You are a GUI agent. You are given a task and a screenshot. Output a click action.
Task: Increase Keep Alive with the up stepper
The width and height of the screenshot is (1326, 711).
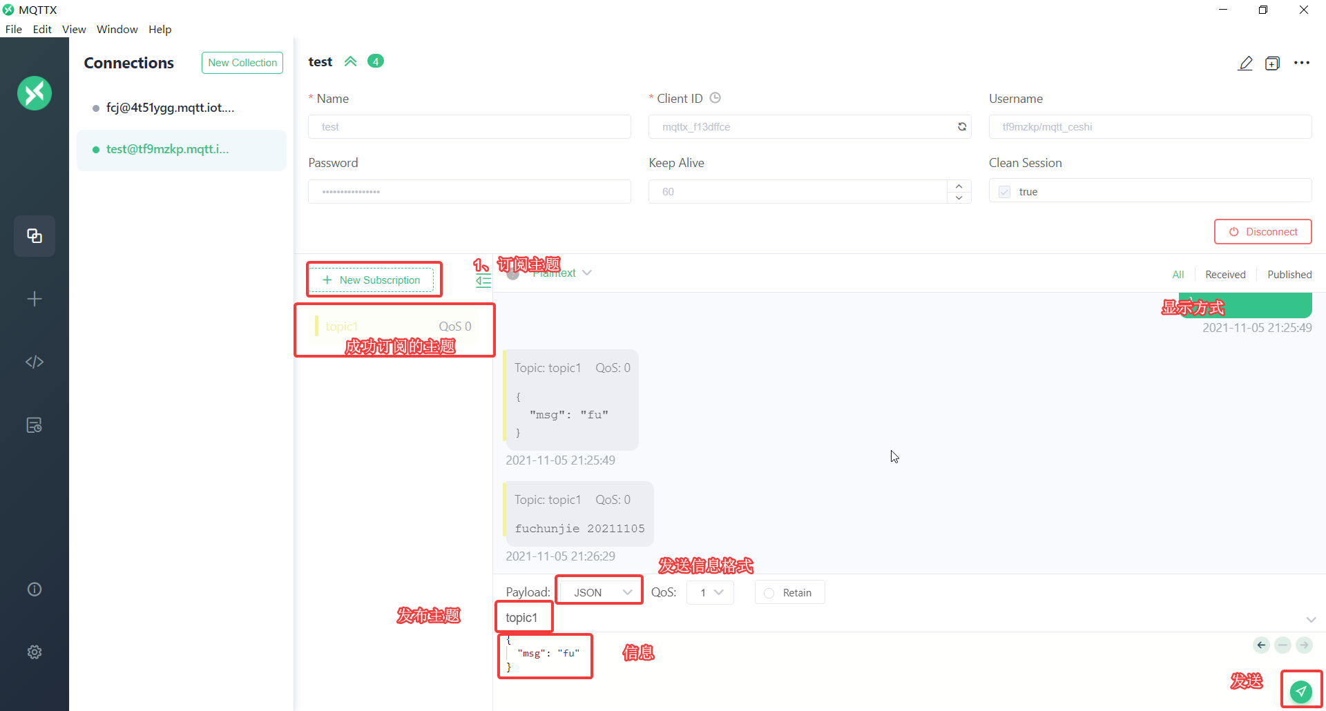[959, 186]
